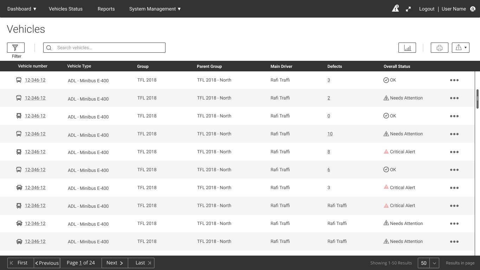Toggle fullscreen with the expand arrows icon
Screen dimensions: 480x270
click(x=408, y=9)
